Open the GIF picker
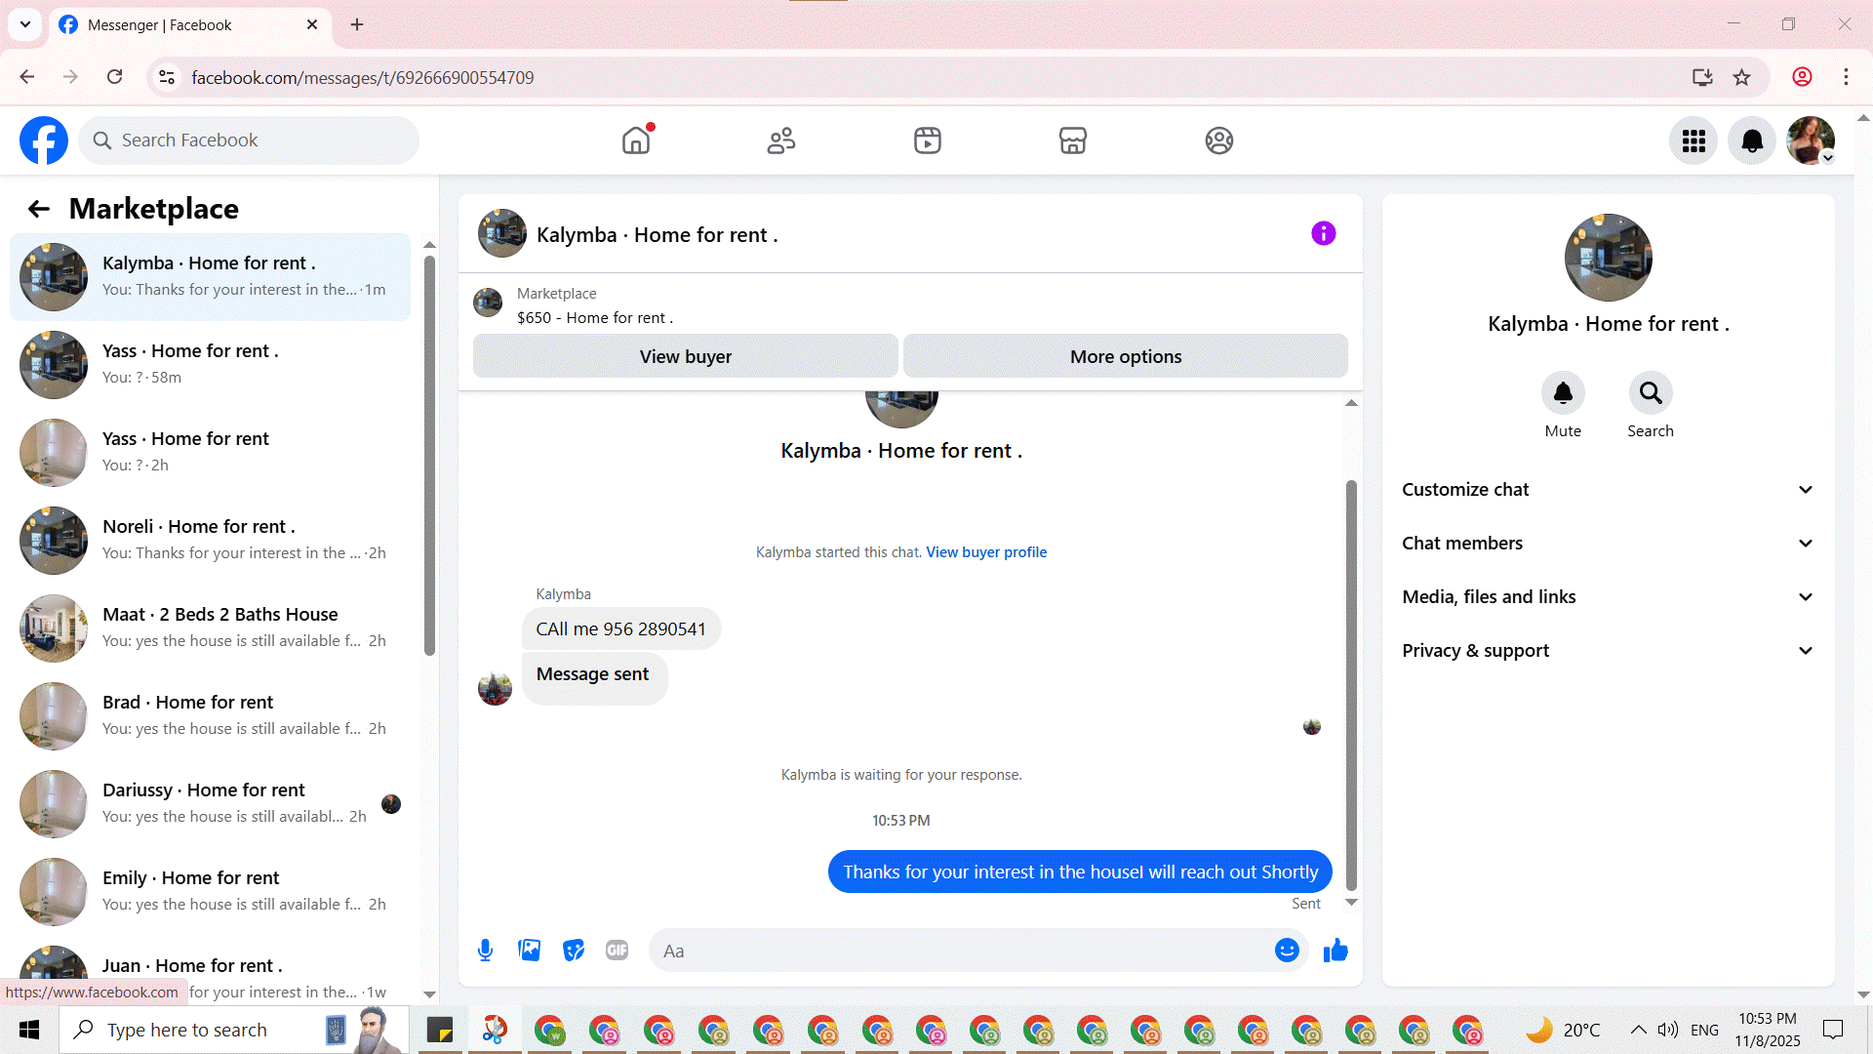Screen dimensions: 1873x1054 617,951
